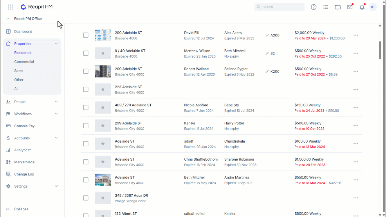Open the app launcher grid icon
This screenshot has width=386, height=217.
[x=10, y=7]
